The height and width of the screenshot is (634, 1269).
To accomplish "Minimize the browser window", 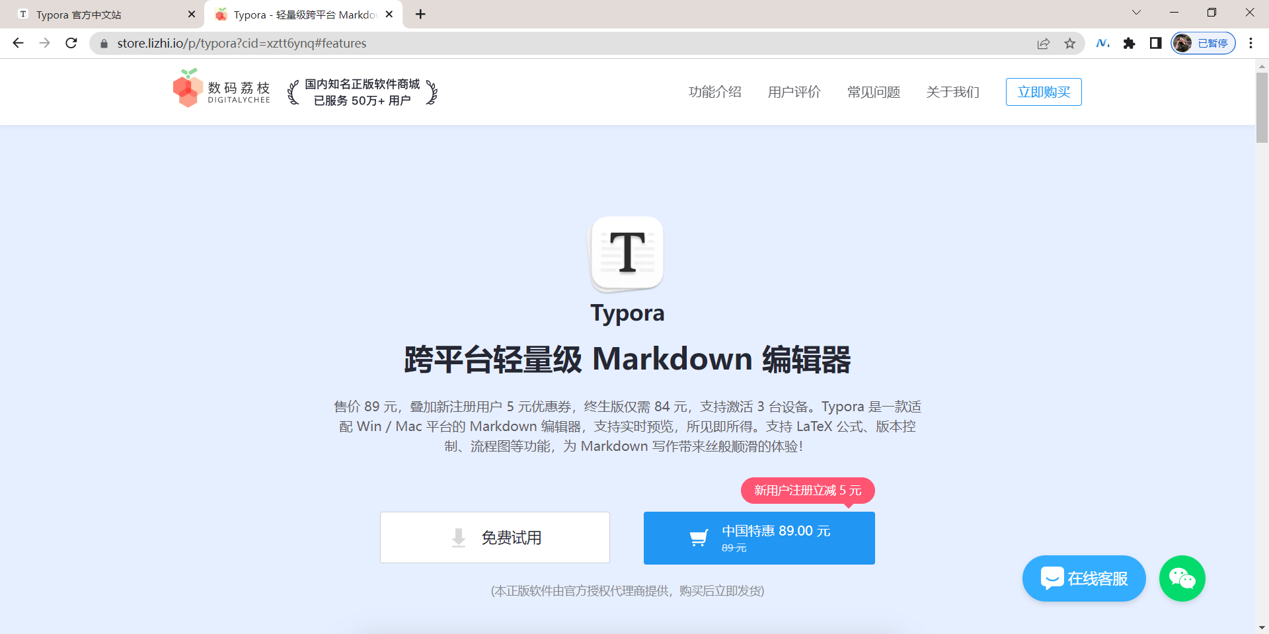I will pos(1174,13).
